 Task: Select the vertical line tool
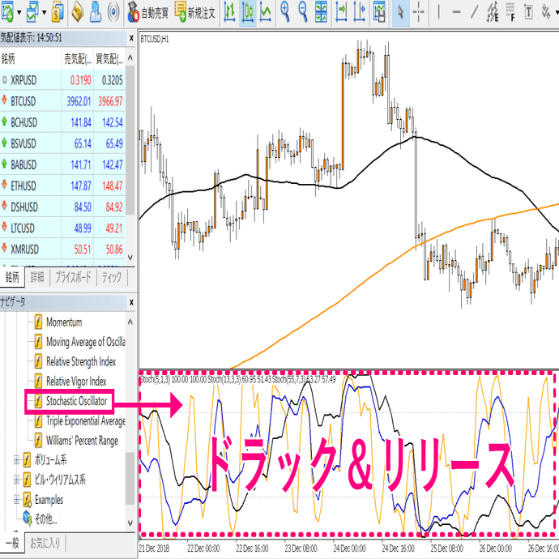click(438, 12)
